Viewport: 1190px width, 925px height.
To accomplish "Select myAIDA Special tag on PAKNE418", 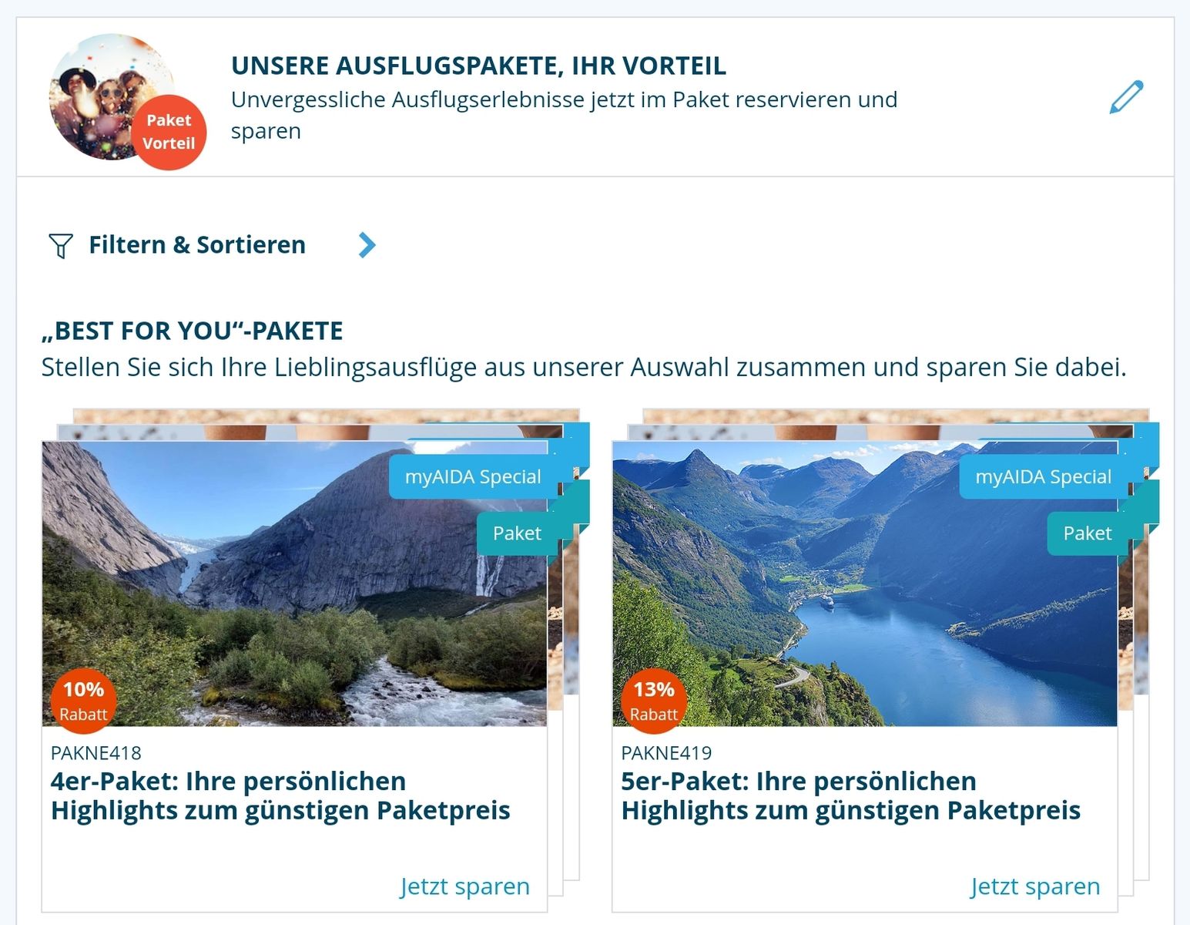I will 473,477.
